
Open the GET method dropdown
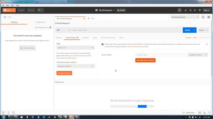(63, 30)
